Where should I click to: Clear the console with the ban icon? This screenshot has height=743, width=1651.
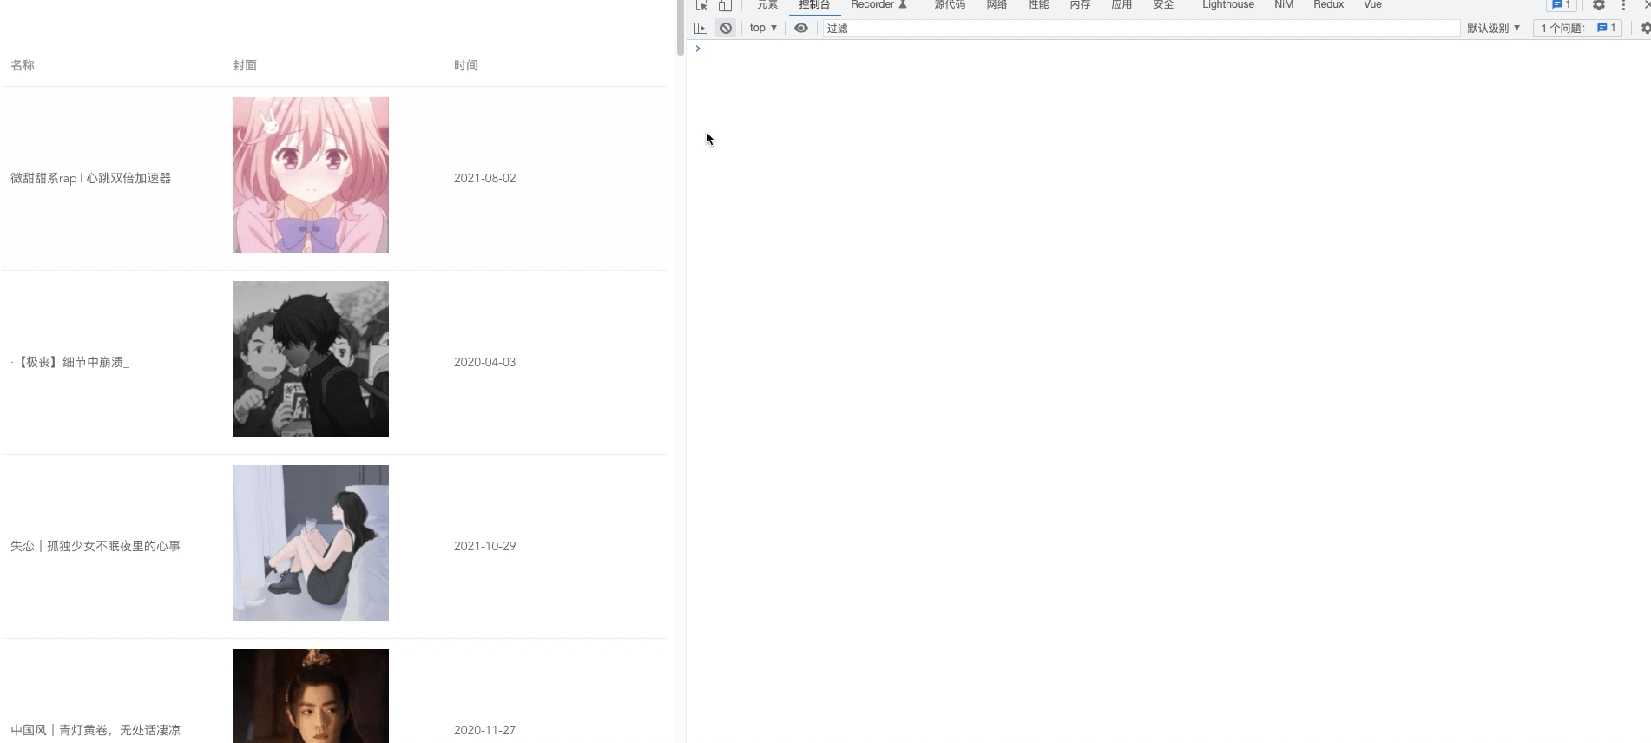coord(726,28)
